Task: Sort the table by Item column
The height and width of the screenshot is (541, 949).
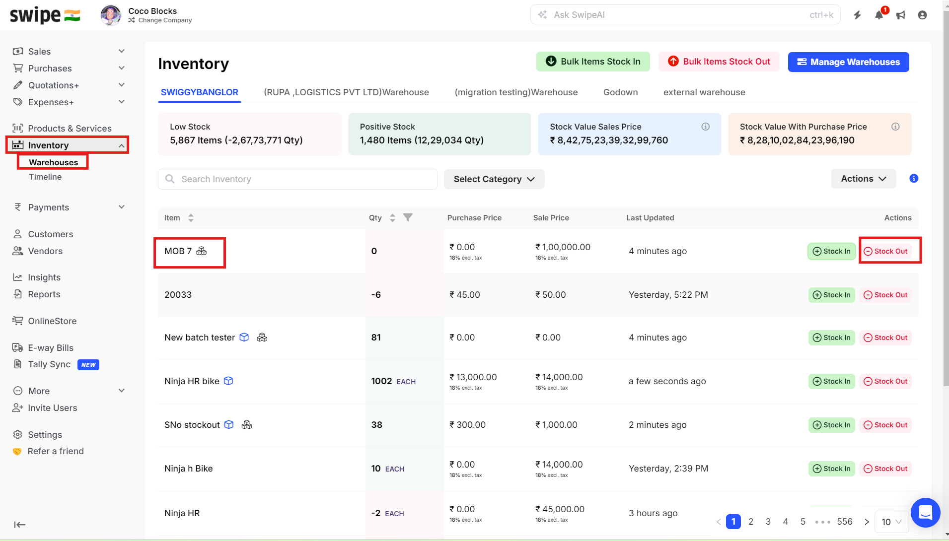Action: pyautogui.click(x=191, y=218)
